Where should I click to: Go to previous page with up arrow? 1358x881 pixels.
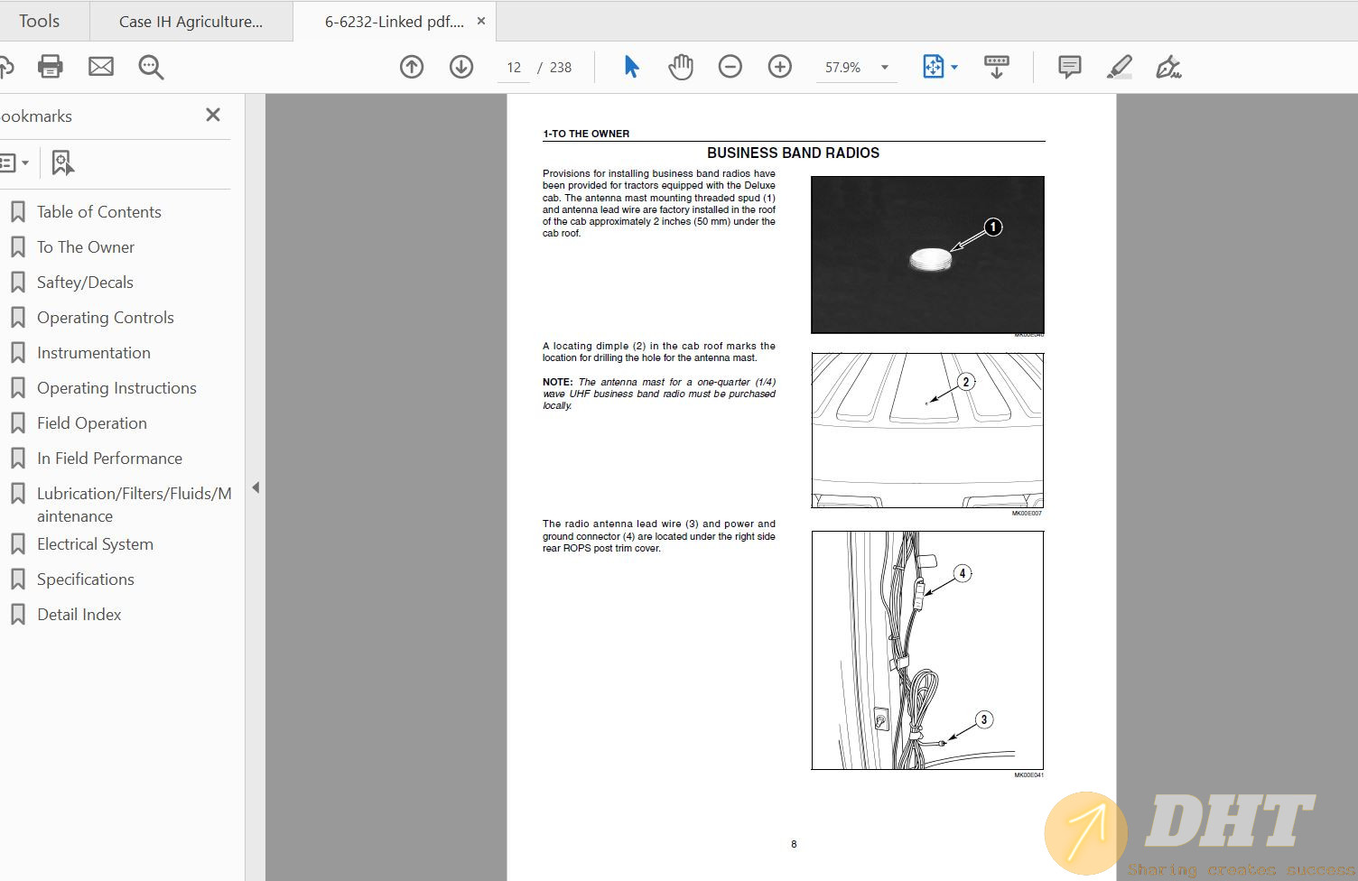point(412,67)
